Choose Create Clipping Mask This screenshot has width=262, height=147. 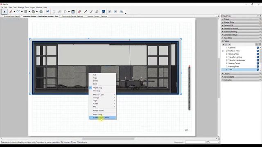102,118
